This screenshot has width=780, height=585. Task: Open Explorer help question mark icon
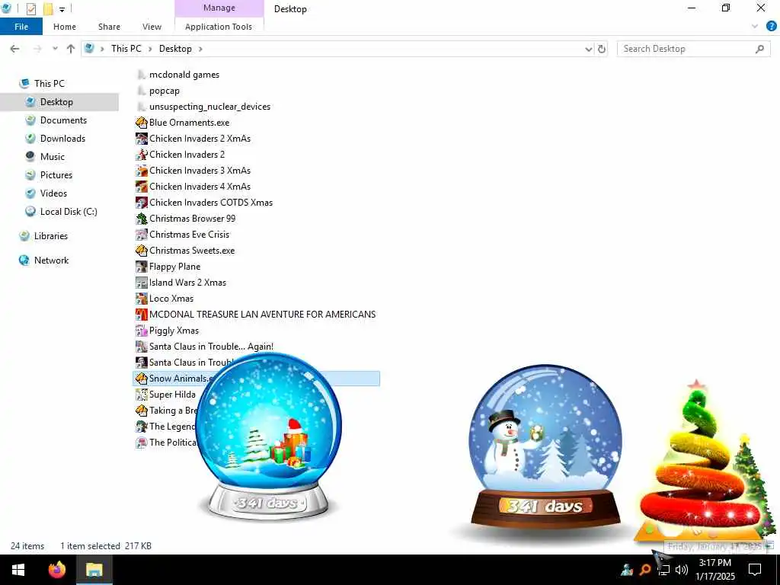pos(771,27)
